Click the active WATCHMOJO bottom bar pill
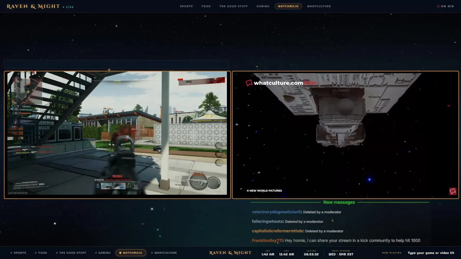The width and height of the screenshot is (461, 259). pos(131,253)
